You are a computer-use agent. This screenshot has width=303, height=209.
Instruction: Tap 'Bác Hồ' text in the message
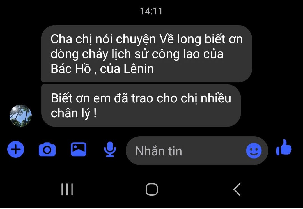click(71, 69)
